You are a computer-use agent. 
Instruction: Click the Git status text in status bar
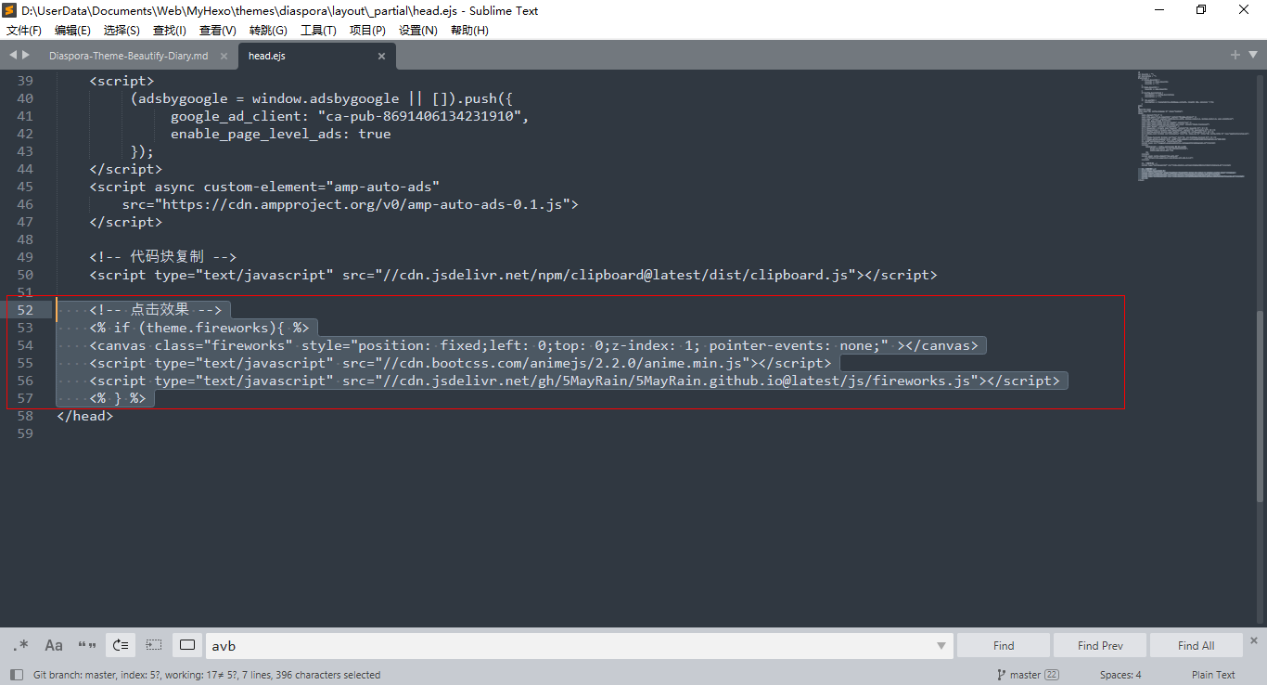pyautogui.click(x=207, y=675)
